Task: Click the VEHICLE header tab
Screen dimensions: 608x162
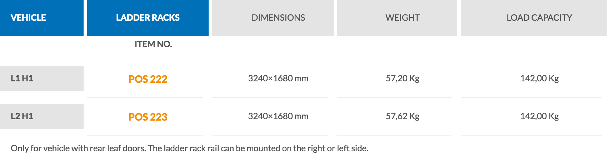Action: pyautogui.click(x=28, y=17)
